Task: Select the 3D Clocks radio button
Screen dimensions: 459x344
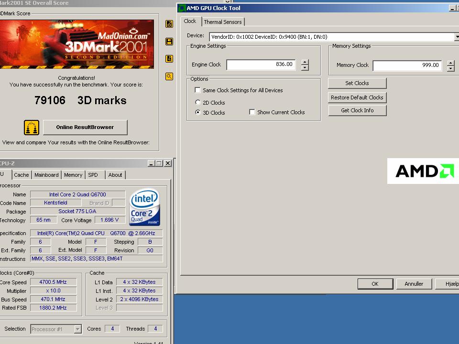Action: pos(198,112)
